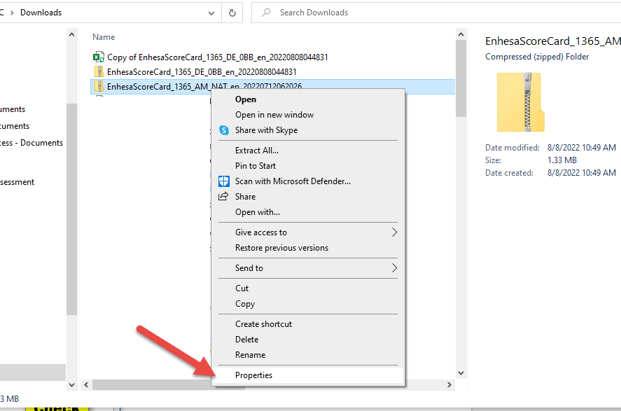Expand the Give access to submenu arrow

pos(394,232)
